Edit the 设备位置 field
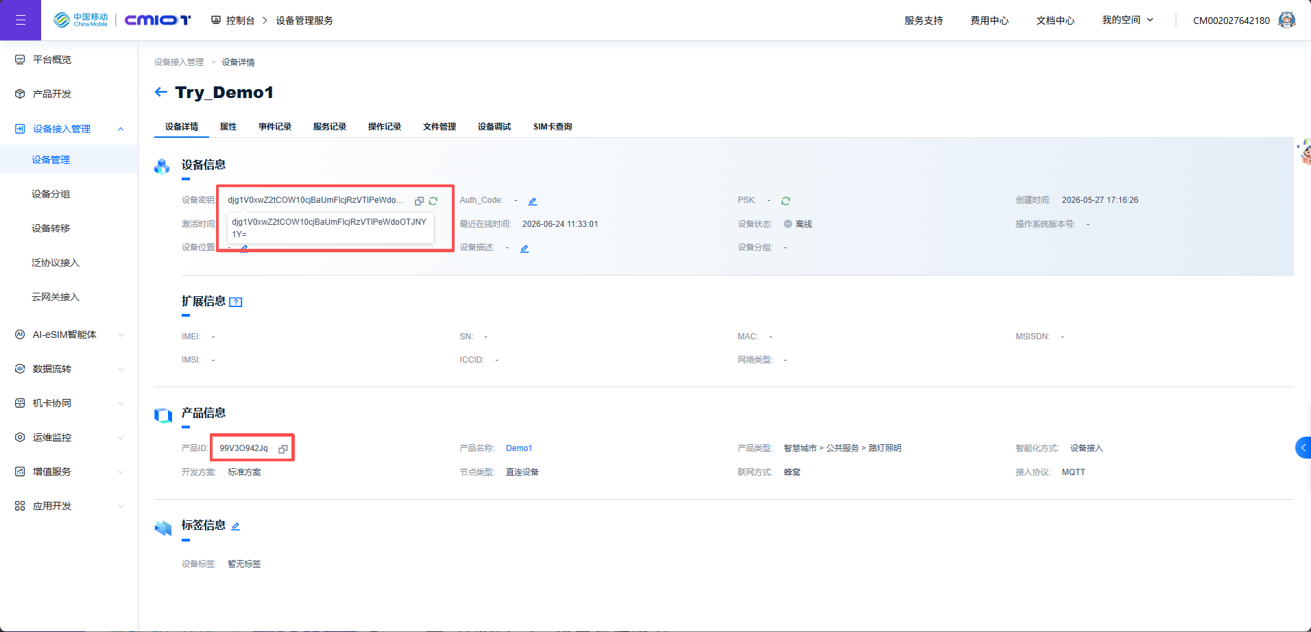This screenshot has width=1311, height=632. pos(244,249)
